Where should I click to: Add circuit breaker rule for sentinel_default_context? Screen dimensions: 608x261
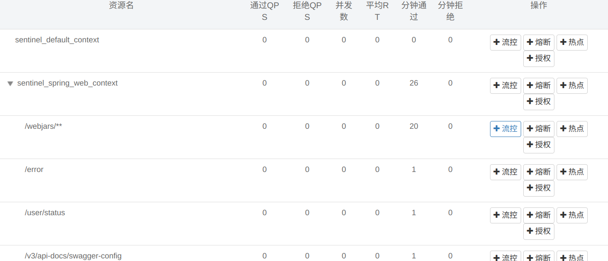[x=538, y=42]
